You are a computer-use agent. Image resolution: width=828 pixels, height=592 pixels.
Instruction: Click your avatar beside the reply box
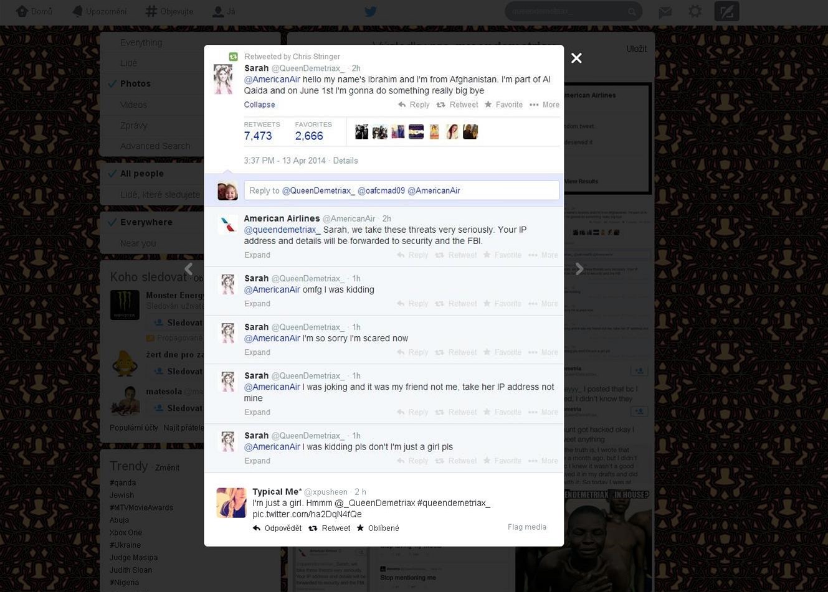pyautogui.click(x=227, y=190)
